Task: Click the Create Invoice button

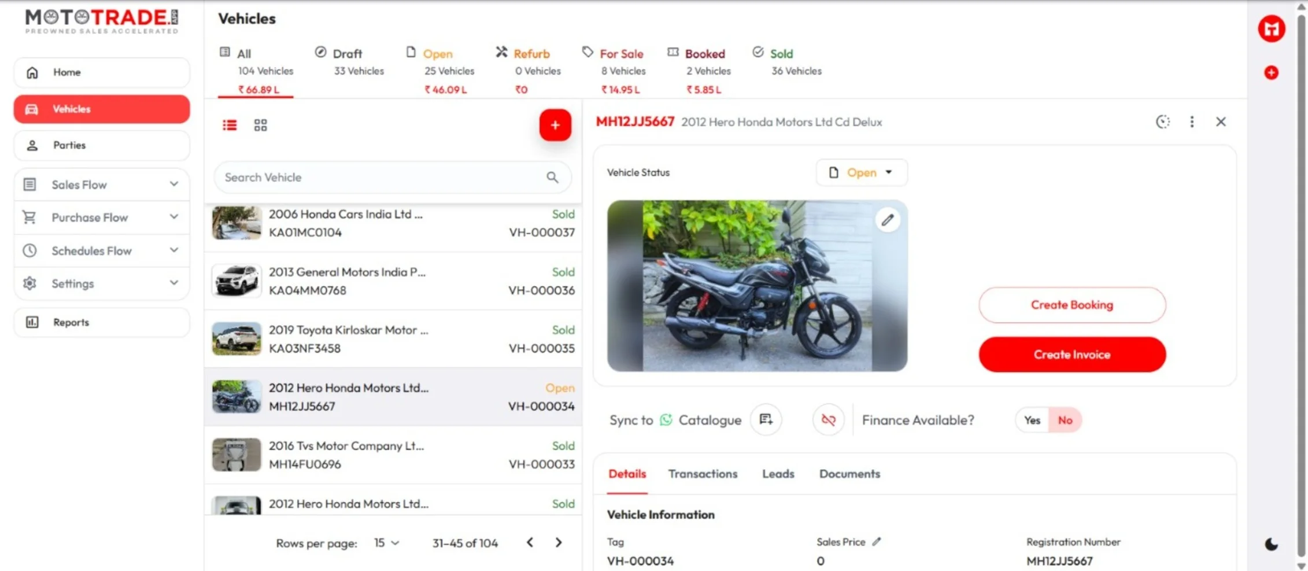Action: coord(1072,355)
